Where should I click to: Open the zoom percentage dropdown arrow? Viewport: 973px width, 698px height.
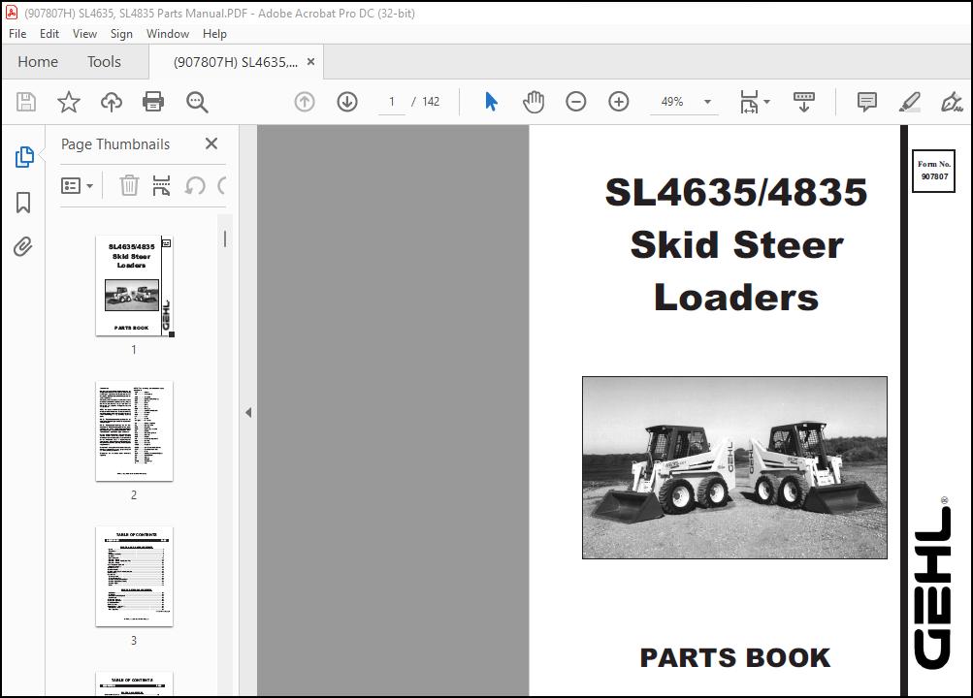pos(707,102)
